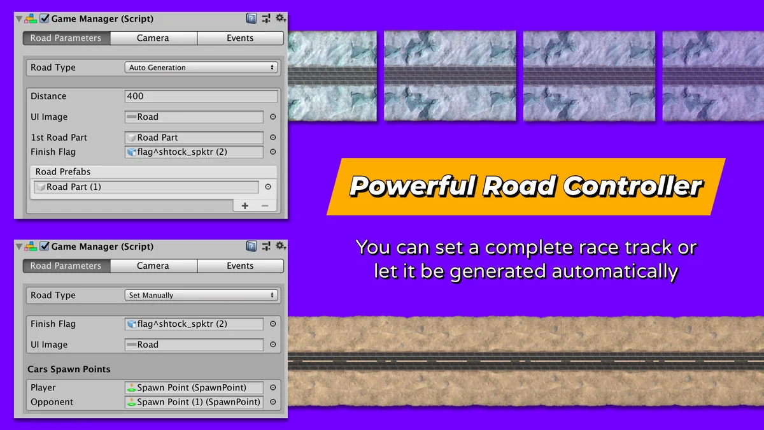Open Road Type dropdown showing Set Manually
The image size is (764, 430).
(x=201, y=295)
